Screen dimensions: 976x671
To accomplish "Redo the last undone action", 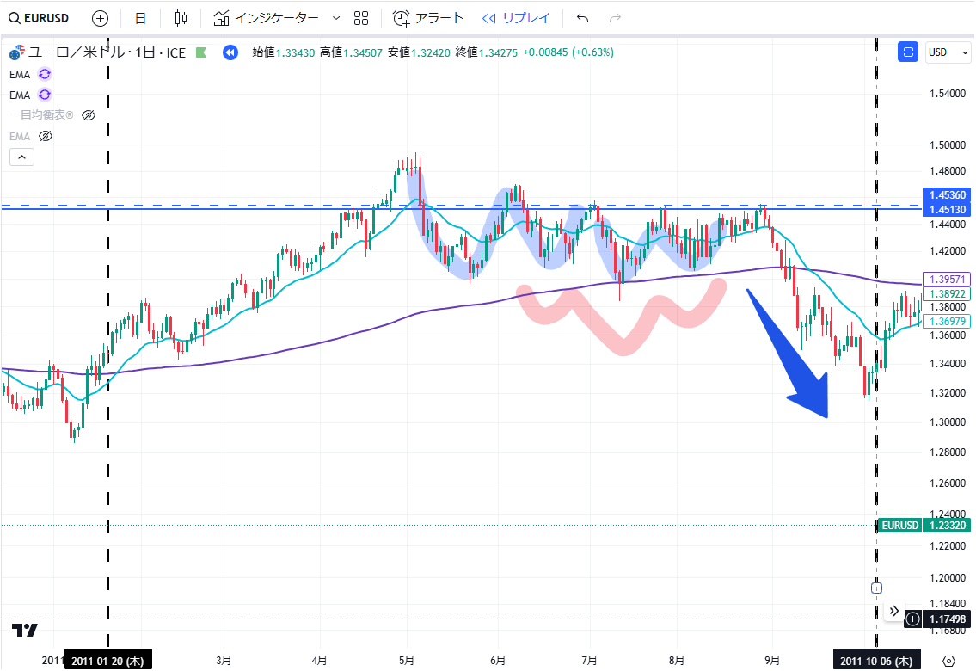I will (x=615, y=18).
